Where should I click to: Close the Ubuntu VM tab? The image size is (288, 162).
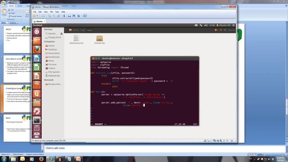[45, 21]
